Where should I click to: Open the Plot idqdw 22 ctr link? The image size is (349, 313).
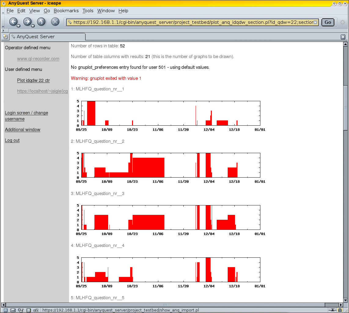coord(33,80)
